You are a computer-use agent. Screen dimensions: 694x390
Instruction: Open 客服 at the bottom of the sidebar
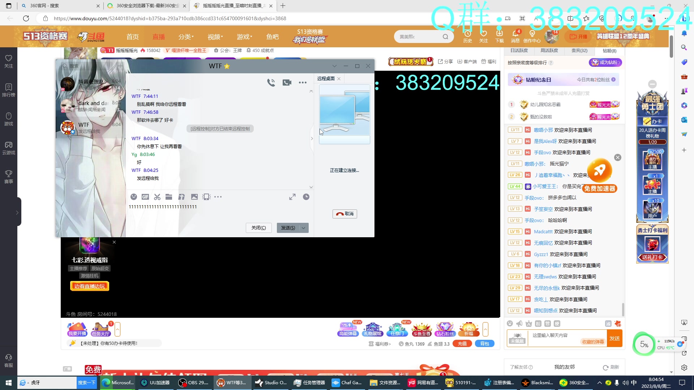(9, 361)
